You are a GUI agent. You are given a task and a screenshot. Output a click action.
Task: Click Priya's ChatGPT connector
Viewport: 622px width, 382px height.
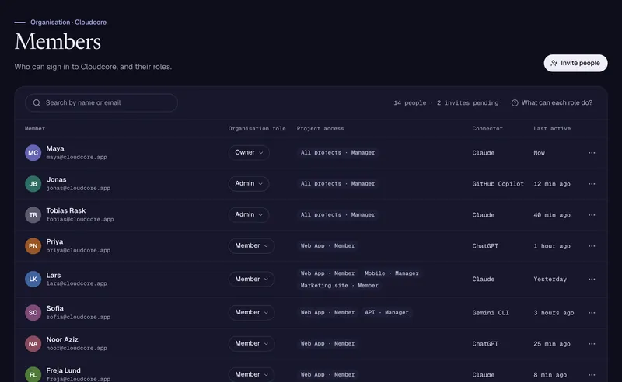point(485,246)
